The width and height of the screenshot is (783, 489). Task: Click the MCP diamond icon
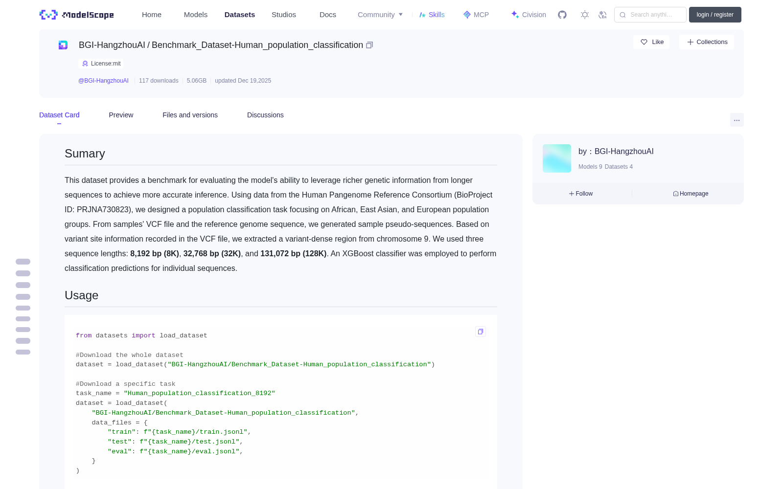tap(467, 15)
